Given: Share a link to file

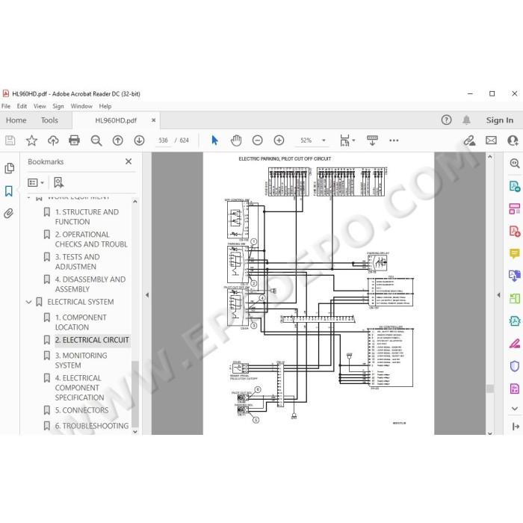Looking at the screenshot, I should coord(469,140).
